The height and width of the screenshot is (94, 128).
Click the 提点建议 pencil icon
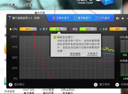point(10,85)
